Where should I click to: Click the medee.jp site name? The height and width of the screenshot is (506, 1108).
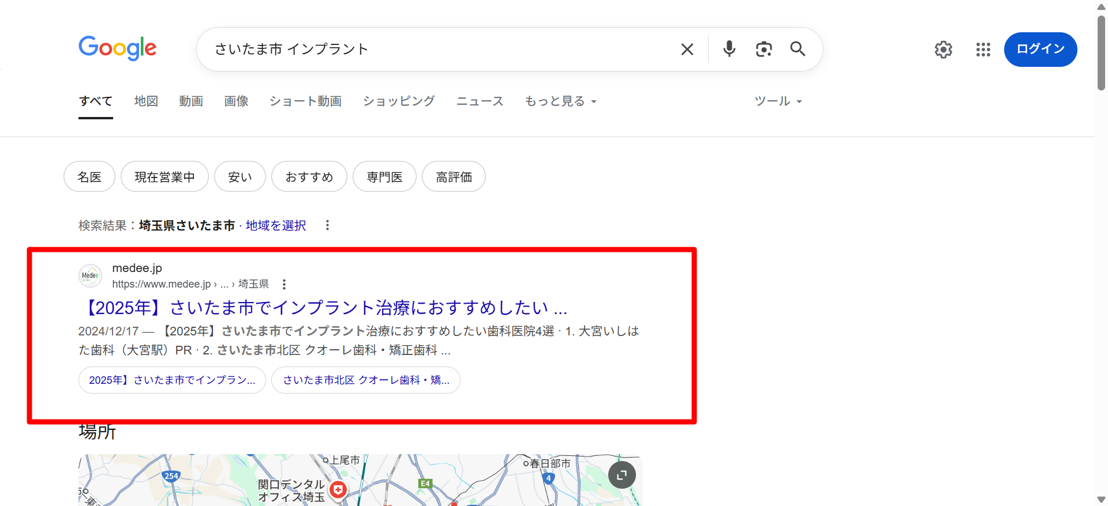[137, 268]
